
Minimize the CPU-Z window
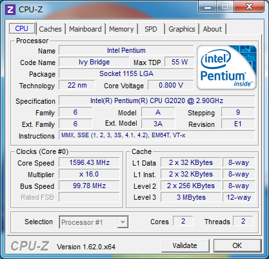point(208,7)
